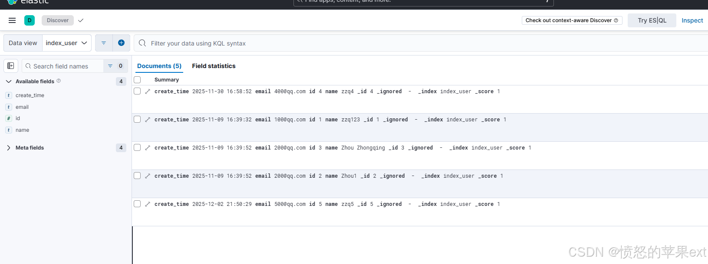Expand the zzq4 document details
Screen dimensions: 708x264
click(148, 91)
